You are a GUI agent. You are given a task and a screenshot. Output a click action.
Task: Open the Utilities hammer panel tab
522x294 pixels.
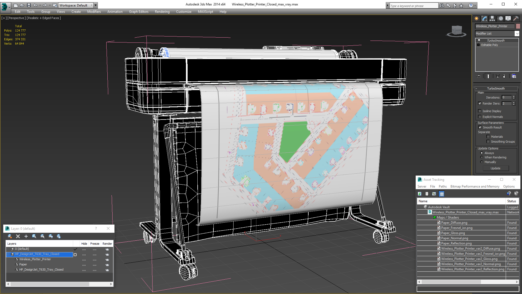516,19
